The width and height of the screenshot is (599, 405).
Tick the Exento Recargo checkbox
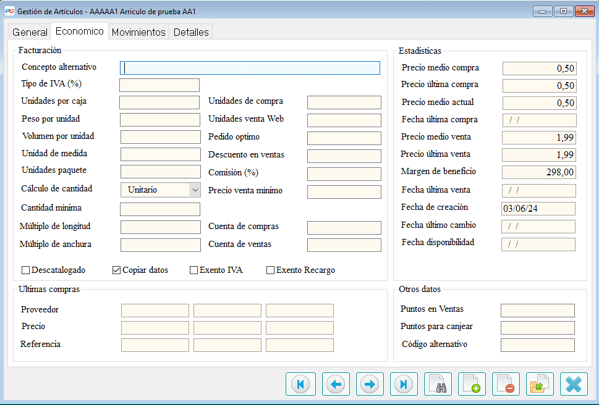pos(270,270)
